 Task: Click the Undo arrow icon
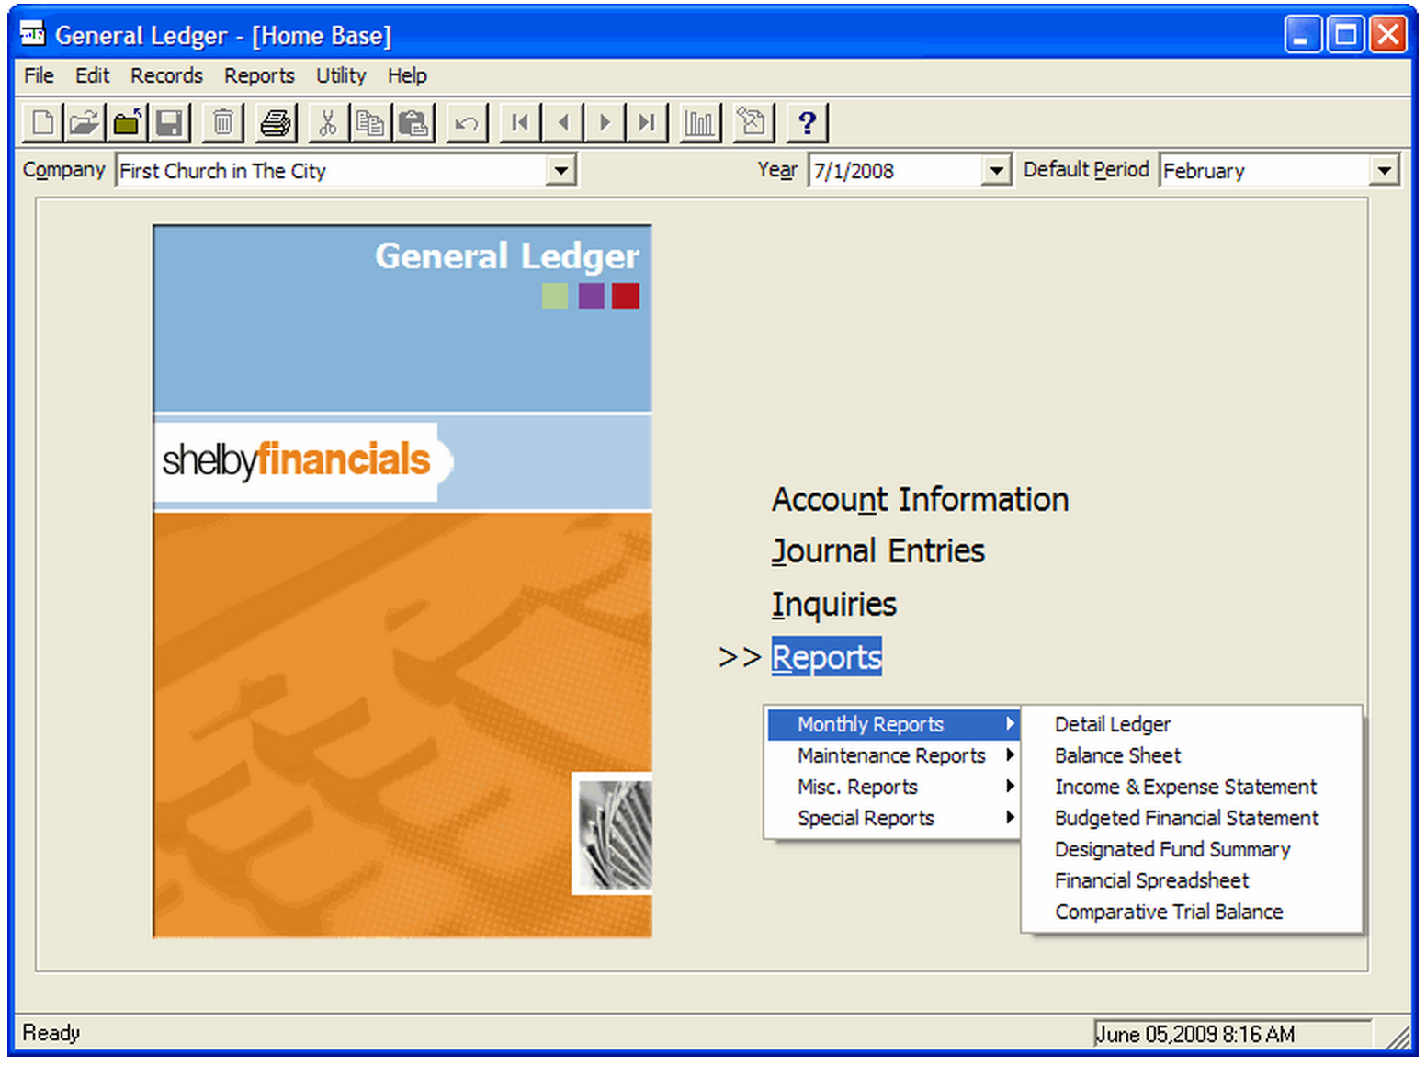[466, 122]
